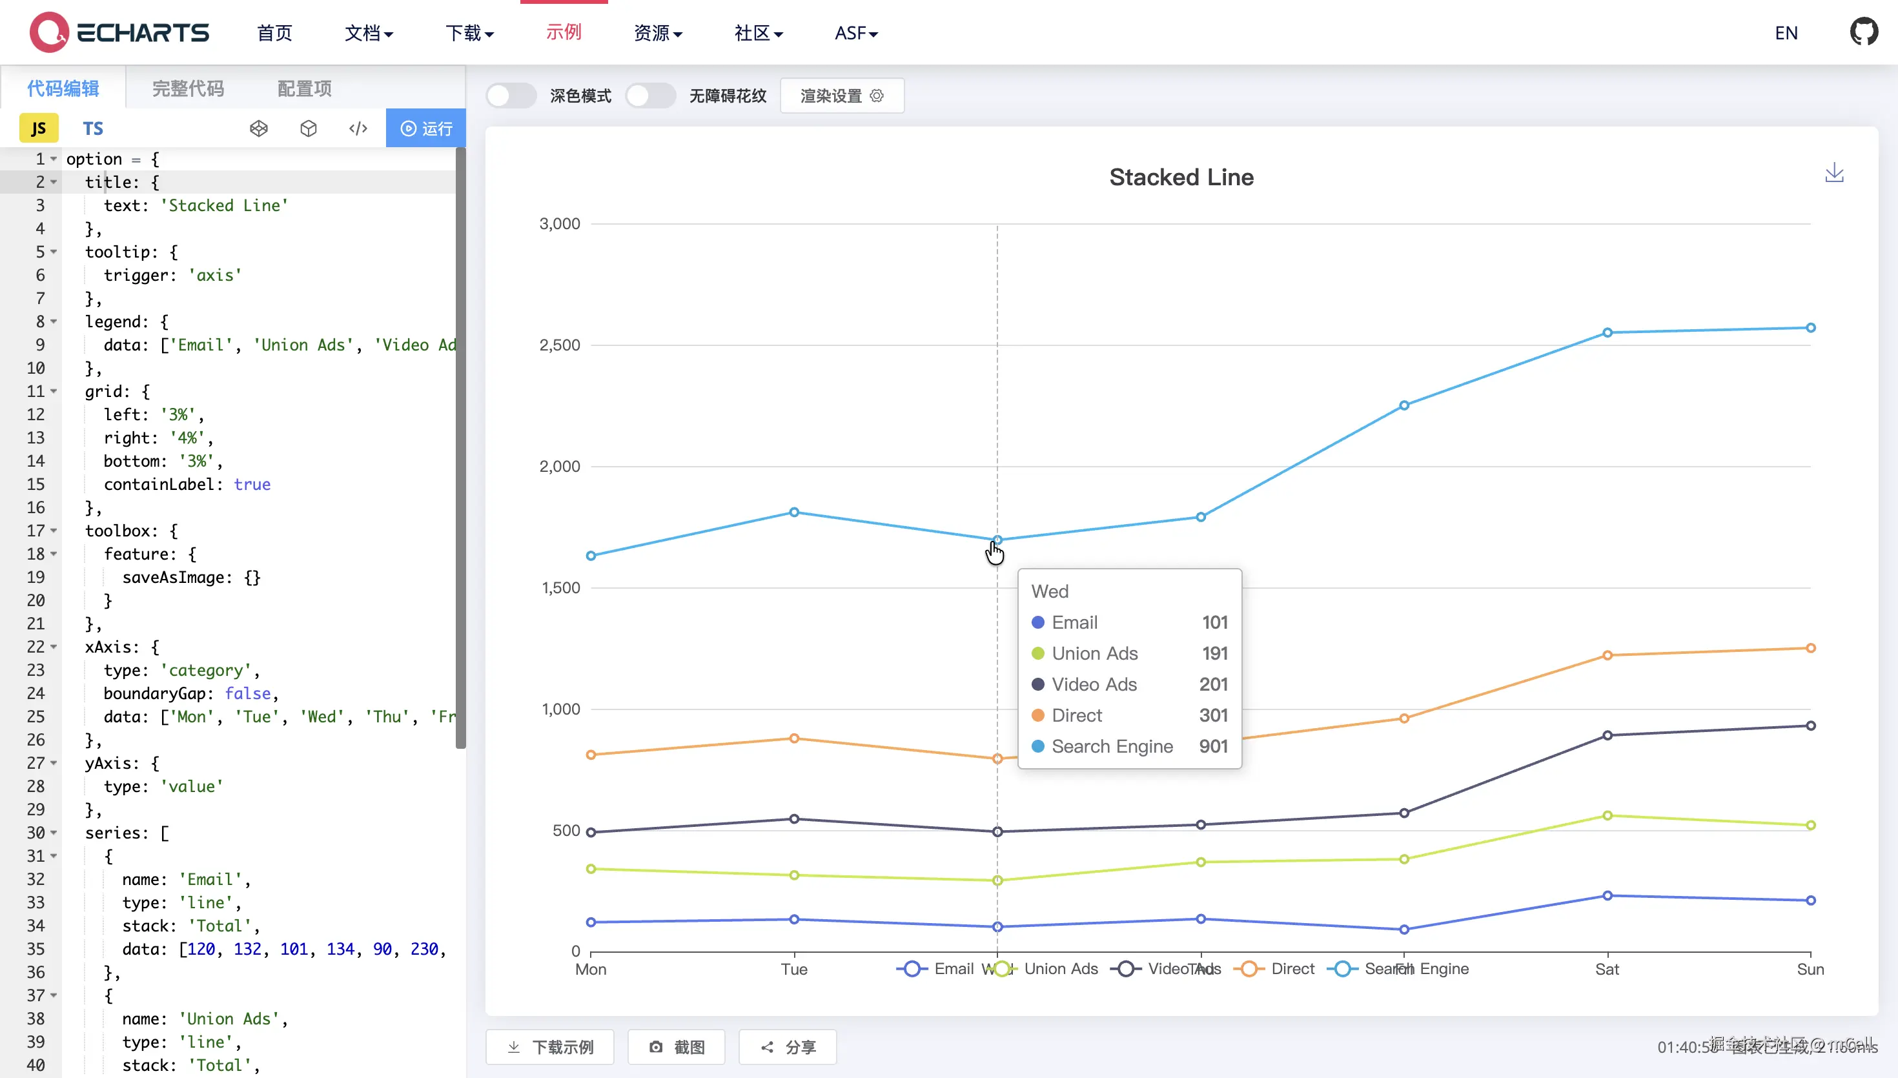Viewport: 1898px width, 1078px height.
Task: Enable the 无障碍花纹 pattern switch
Action: tap(650, 96)
